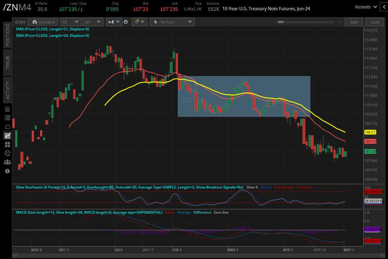Open the Activity side tab
This screenshot has height=259, width=388.
(x=7, y=90)
